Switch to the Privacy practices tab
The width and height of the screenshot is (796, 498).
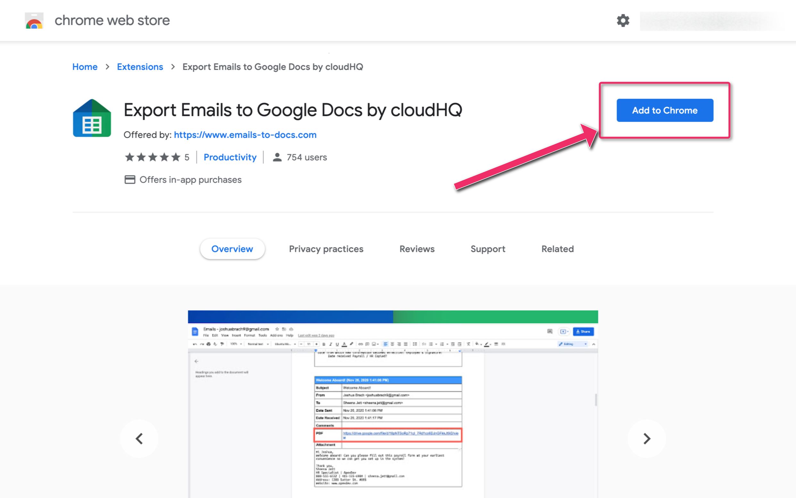[326, 249]
